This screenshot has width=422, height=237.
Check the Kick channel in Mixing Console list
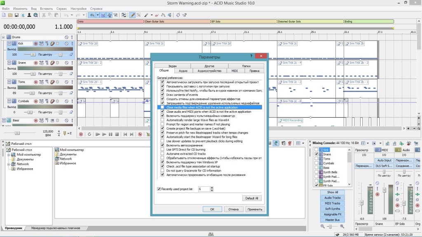tap(316, 150)
